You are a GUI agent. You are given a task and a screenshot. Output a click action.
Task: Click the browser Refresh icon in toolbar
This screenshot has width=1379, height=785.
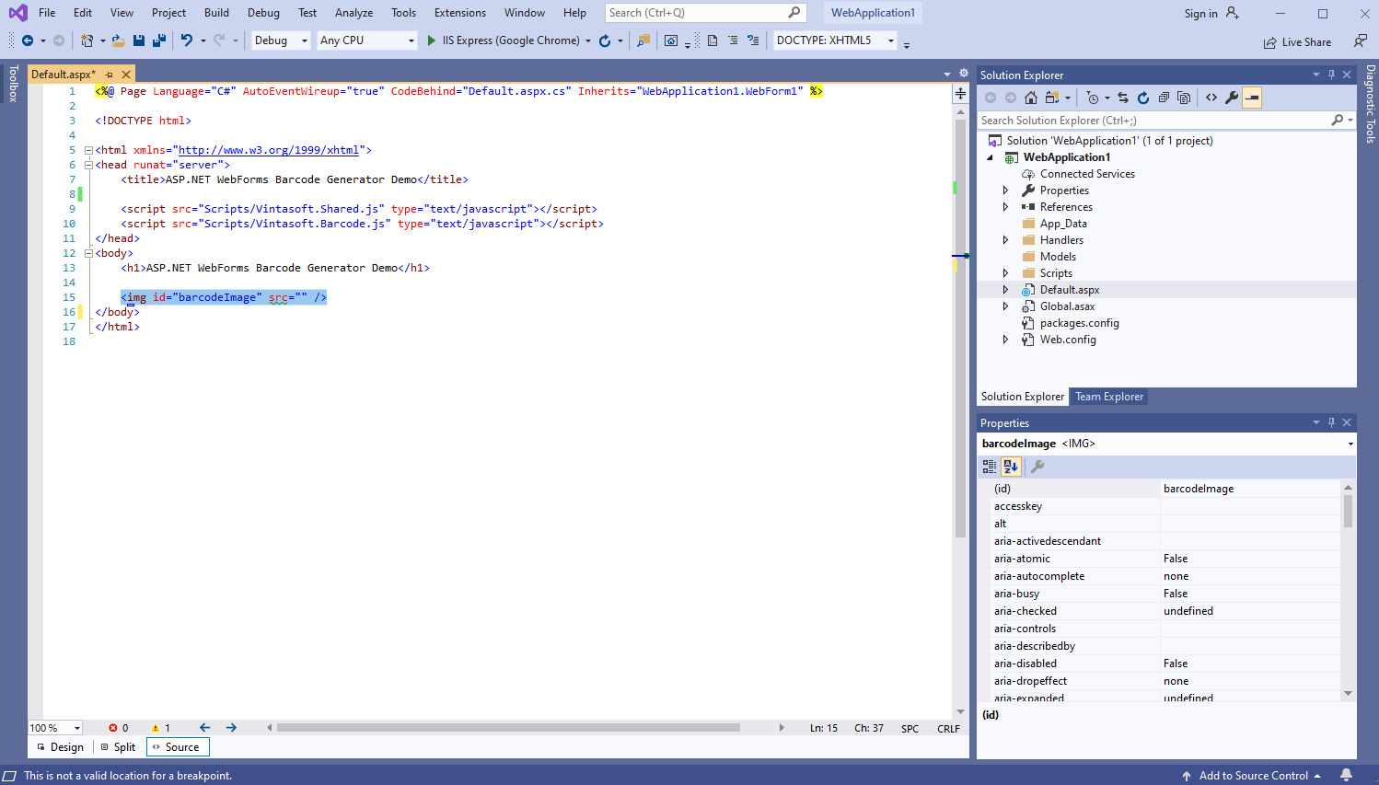tap(605, 40)
